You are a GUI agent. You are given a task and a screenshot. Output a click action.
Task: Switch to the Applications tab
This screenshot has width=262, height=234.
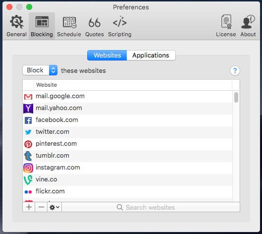151,55
